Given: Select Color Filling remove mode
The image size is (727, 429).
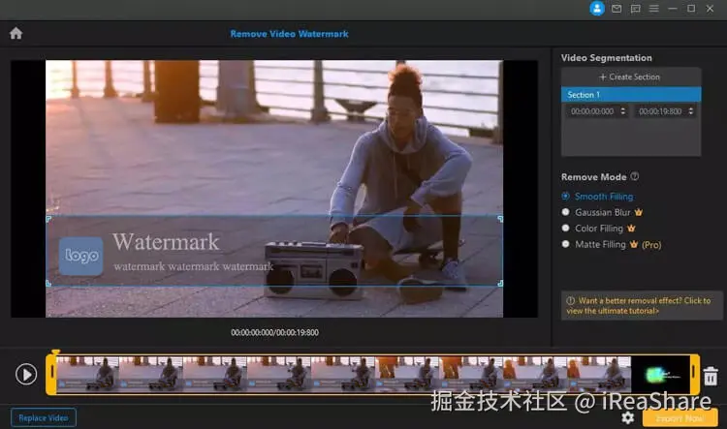Looking at the screenshot, I should pyautogui.click(x=592, y=228).
